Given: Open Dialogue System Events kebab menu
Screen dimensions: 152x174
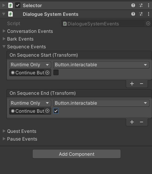Looking at the screenshot, I should click(x=149, y=14).
